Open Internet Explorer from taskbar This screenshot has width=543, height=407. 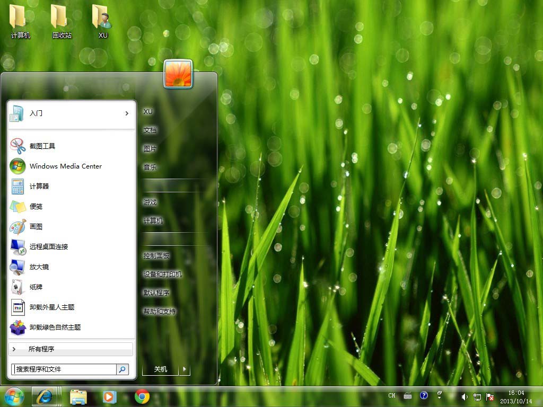(x=45, y=396)
